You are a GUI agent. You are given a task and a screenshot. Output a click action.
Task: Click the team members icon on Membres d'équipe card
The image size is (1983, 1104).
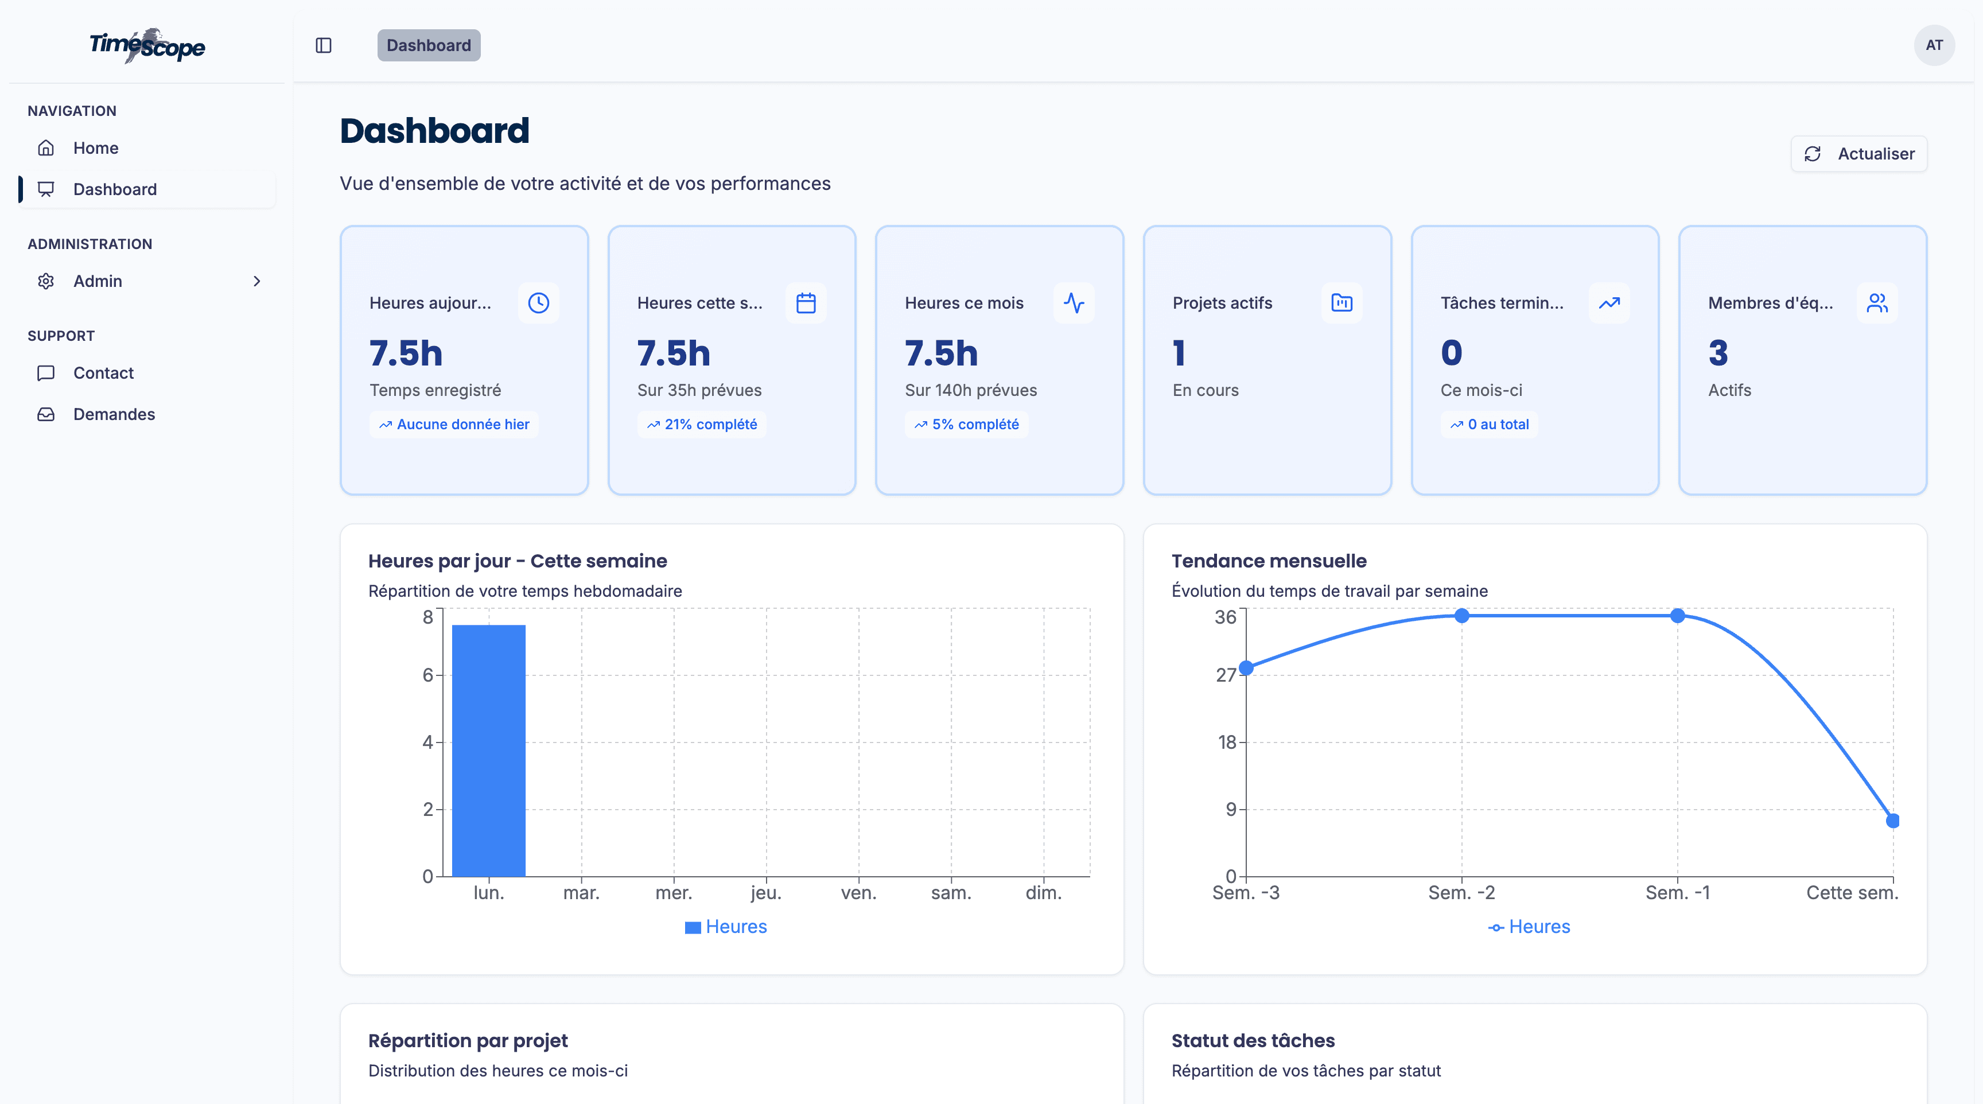1877,302
